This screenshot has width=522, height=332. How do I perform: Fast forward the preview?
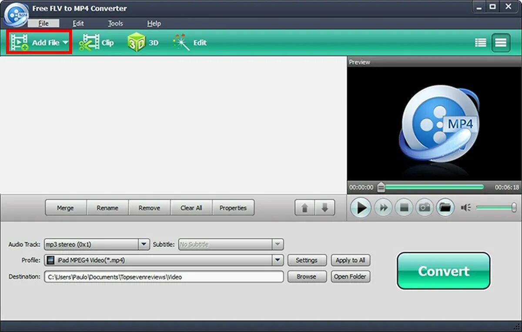(383, 208)
